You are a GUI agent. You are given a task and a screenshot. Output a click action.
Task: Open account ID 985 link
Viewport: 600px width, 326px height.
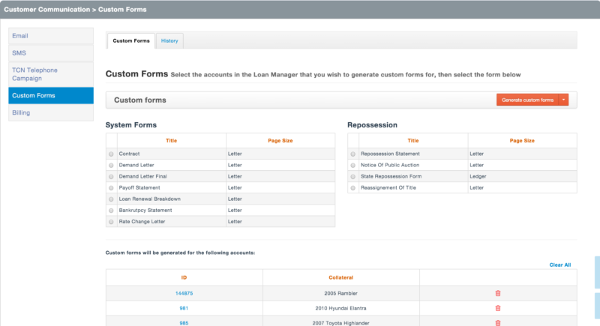click(184, 323)
